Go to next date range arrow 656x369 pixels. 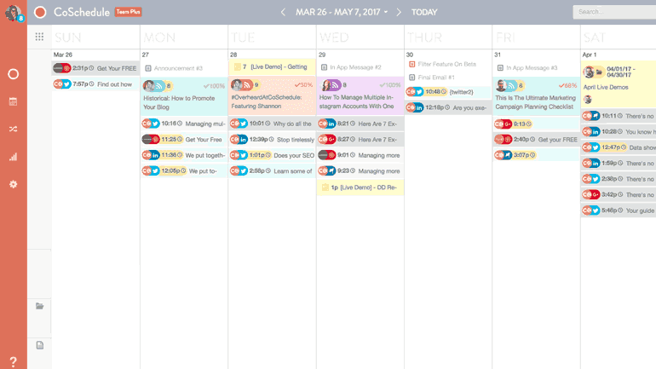398,12
